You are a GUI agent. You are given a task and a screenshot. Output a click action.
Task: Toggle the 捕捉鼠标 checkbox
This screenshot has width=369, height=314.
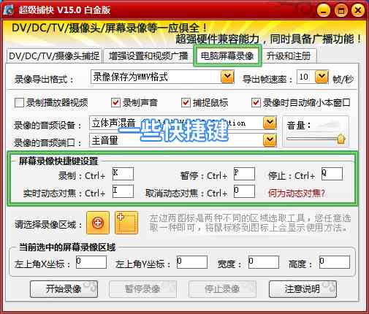pos(186,103)
